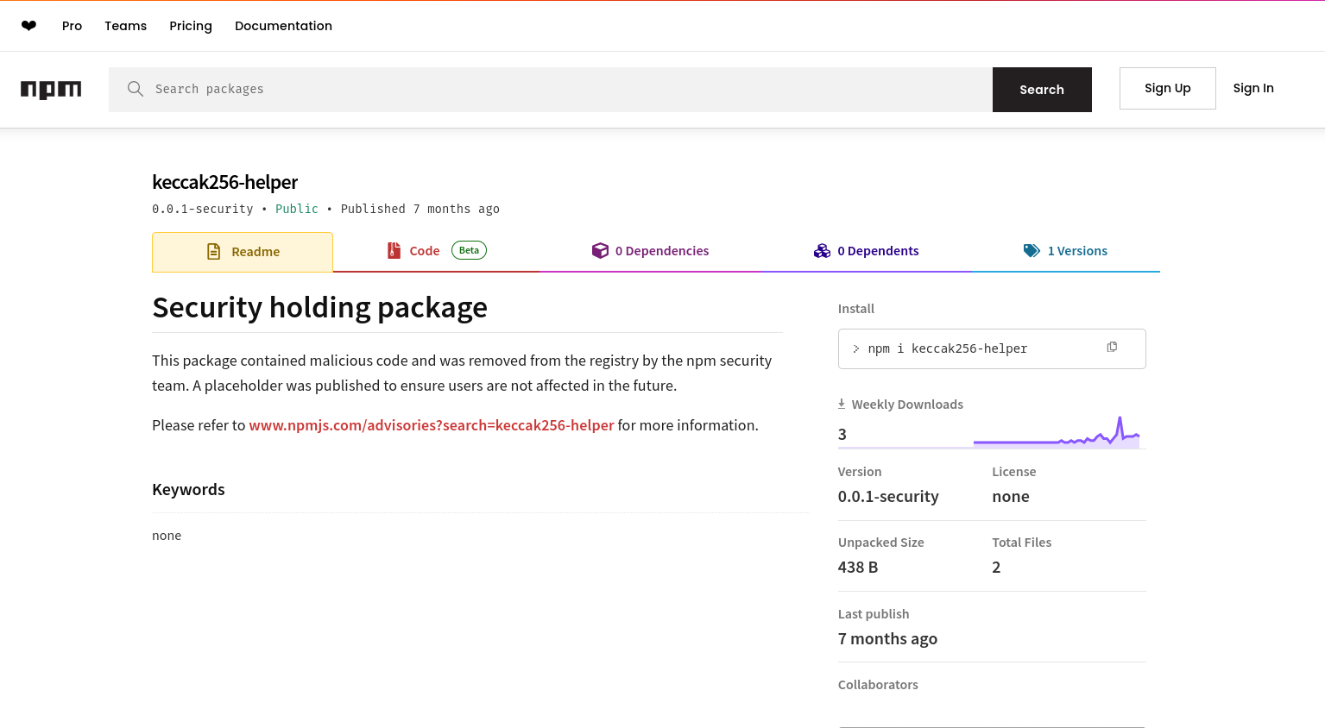The height and width of the screenshot is (728, 1325).
Task: Click the Sign Up button
Action: click(x=1167, y=88)
